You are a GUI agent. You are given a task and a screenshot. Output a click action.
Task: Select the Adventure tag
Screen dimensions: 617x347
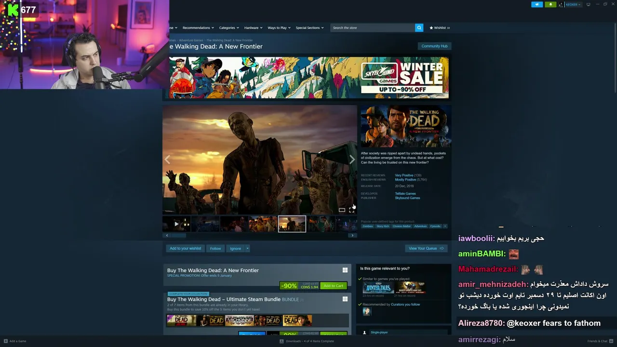tap(420, 226)
